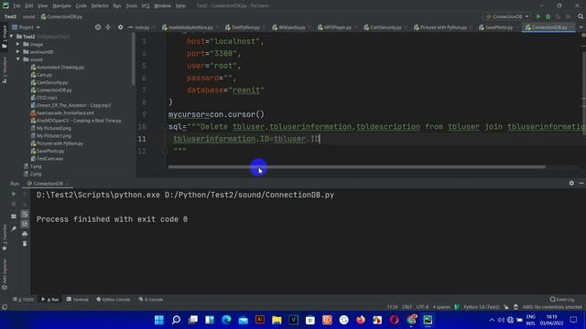Toggle the Project tool window side tab

coord(5,37)
